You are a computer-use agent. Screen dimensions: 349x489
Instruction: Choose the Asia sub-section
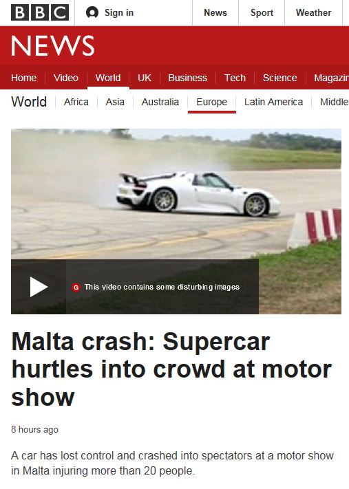115,102
